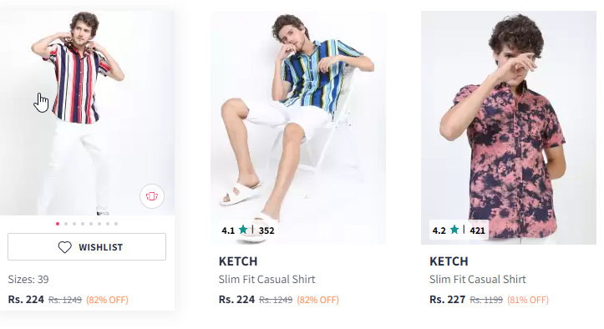This screenshot has width=604, height=329.
Task: Open KETCH brand link under tie-dye shirt
Action: [449, 261]
